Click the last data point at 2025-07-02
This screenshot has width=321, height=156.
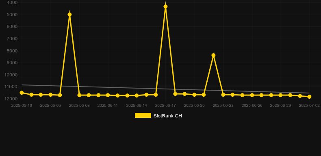click(x=309, y=97)
